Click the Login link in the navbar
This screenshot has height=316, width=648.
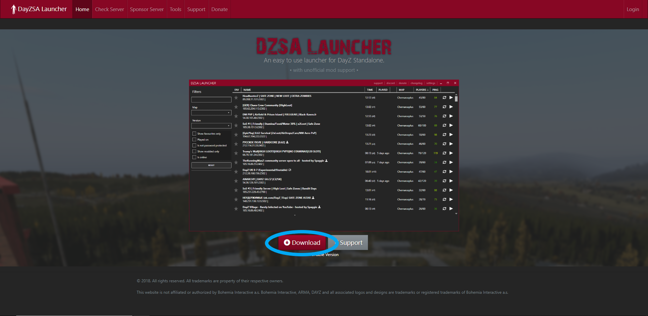pos(632,9)
